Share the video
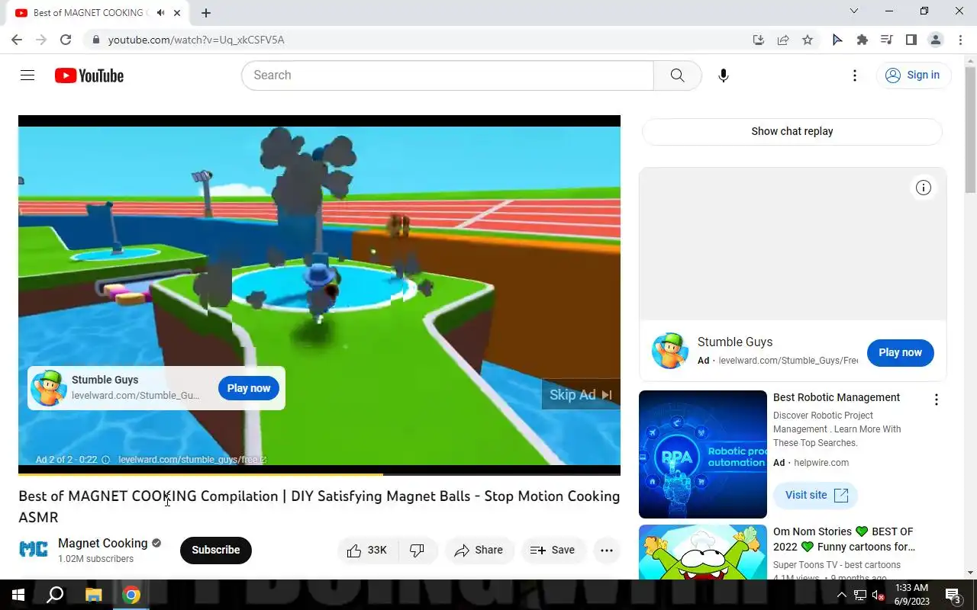977x610 pixels. [x=479, y=551]
